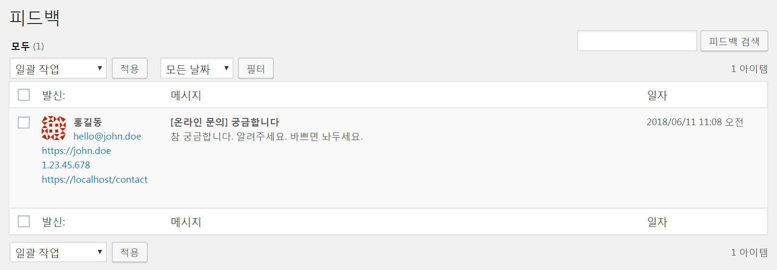Open the hello@john.doe email link
Image resolution: width=777 pixels, height=270 pixels.
pyautogui.click(x=107, y=136)
